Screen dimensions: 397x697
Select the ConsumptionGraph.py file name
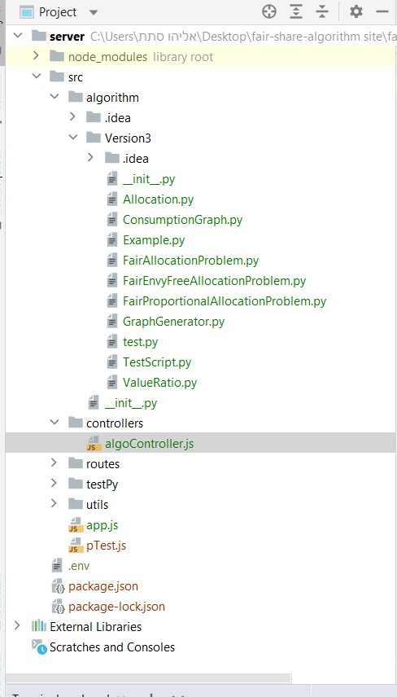tap(182, 220)
